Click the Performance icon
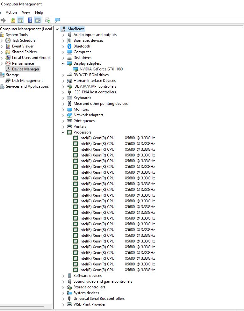Image resolution: width=244 pixels, height=311 pixels. 8,63
